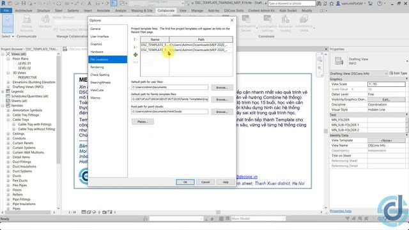Open the Select panel dropdown in ribbon
Screen dimensions: 409x230
[x=7, y=36]
